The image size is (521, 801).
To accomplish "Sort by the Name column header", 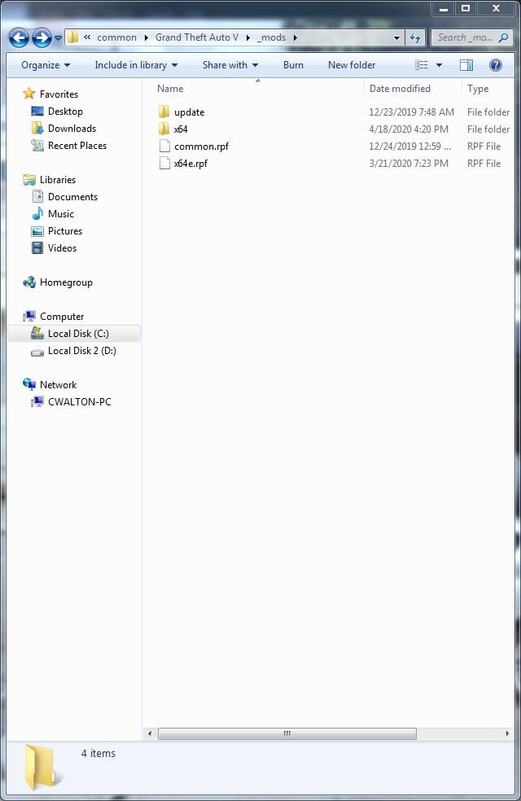I will (x=170, y=89).
